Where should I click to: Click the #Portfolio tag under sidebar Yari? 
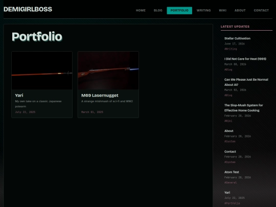tap(232, 203)
